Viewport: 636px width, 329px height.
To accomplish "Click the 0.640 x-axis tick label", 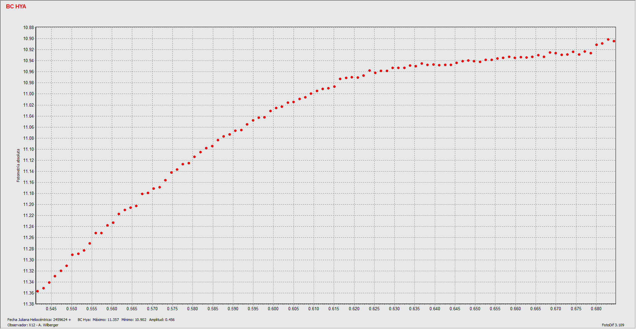I will pos(434,309).
